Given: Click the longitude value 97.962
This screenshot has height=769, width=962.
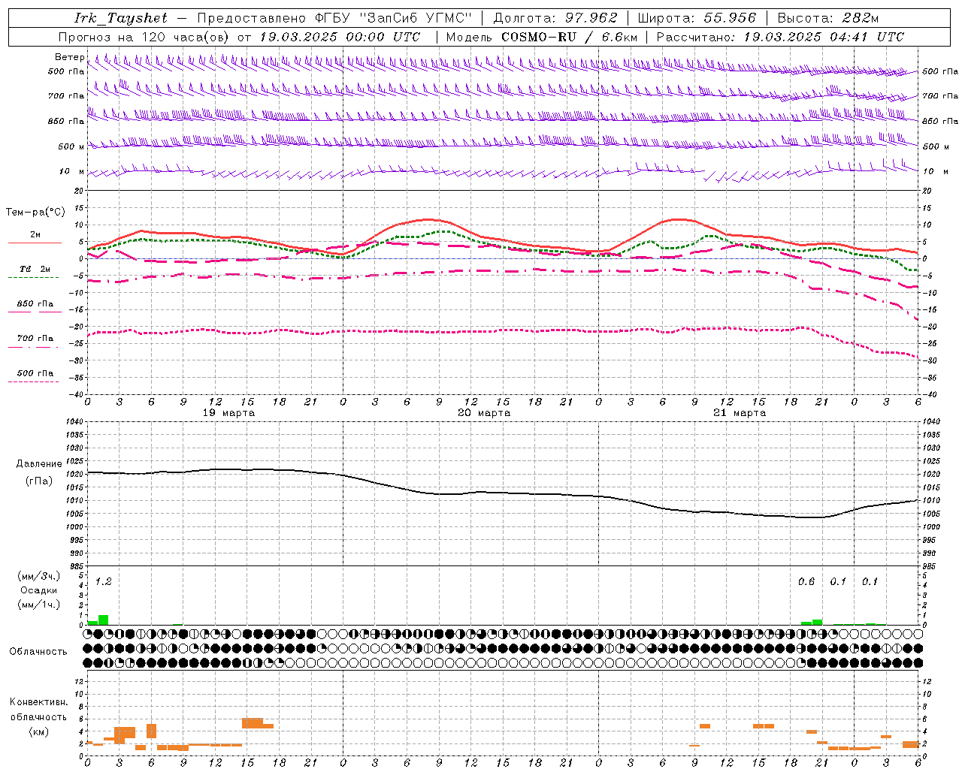Looking at the screenshot, I should (591, 18).
